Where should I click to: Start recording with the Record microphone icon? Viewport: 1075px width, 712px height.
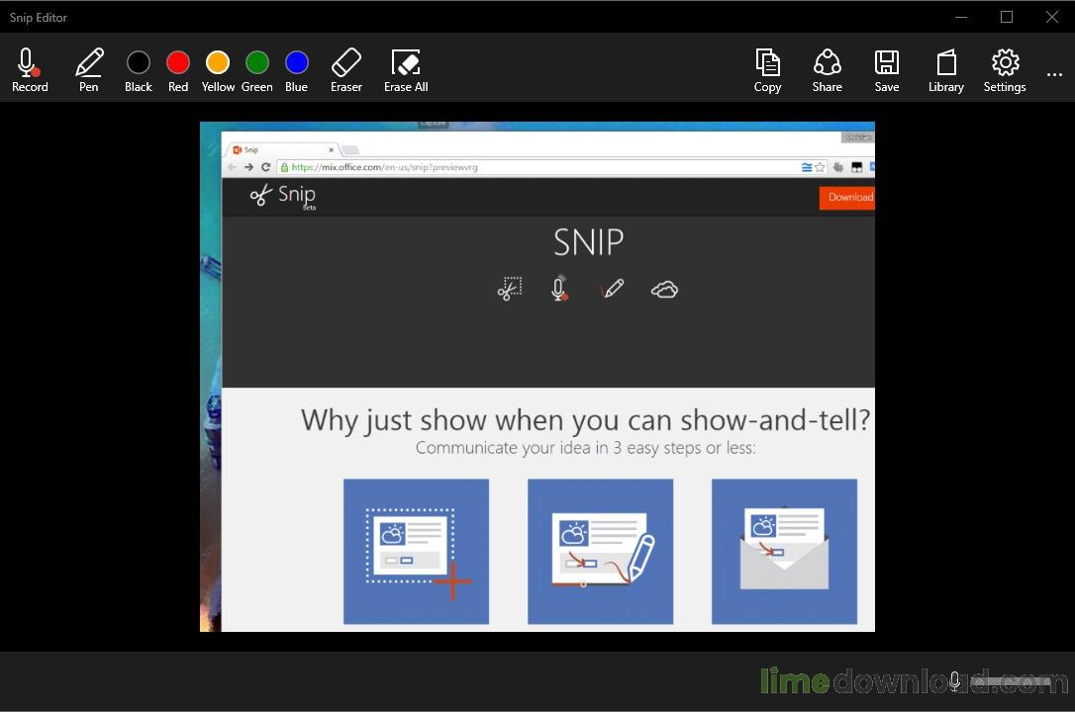tap(30, 70)
